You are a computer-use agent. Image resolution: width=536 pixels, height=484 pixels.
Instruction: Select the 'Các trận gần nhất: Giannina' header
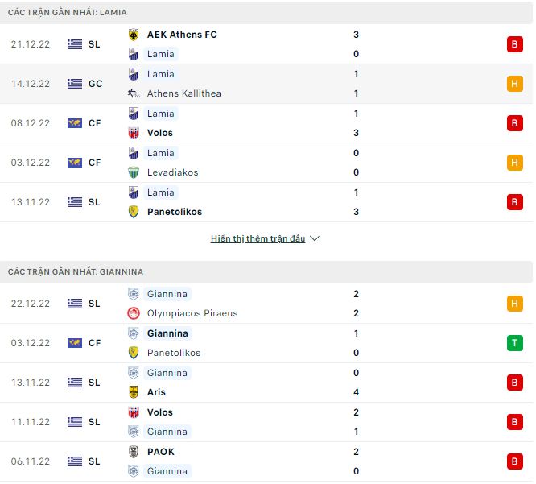point(76,272)
